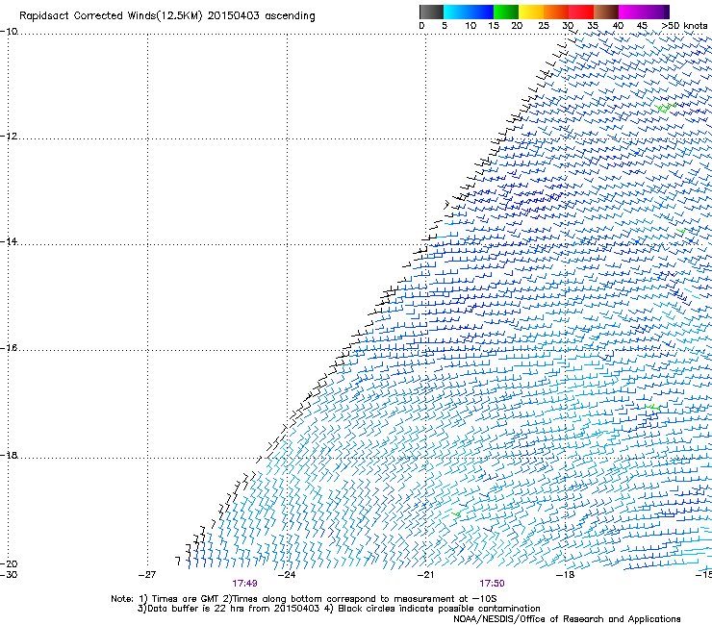712x625 pixels.
Task: Click the legend label 25
Action: [x=544, y=26]
